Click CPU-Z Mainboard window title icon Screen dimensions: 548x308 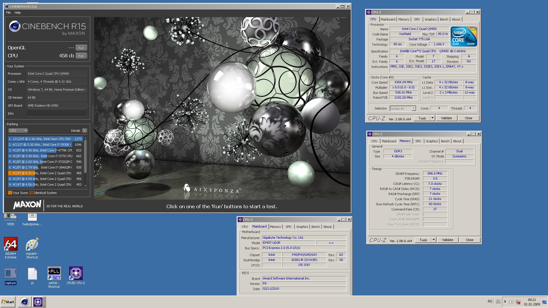[x=240, y=220]
